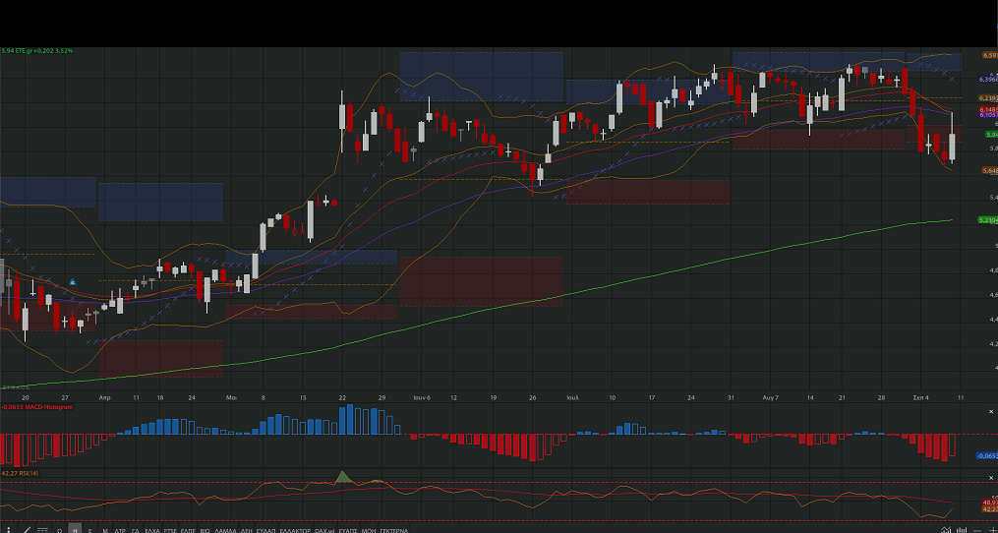Open the ATP symbol tab

click(120, 530)
